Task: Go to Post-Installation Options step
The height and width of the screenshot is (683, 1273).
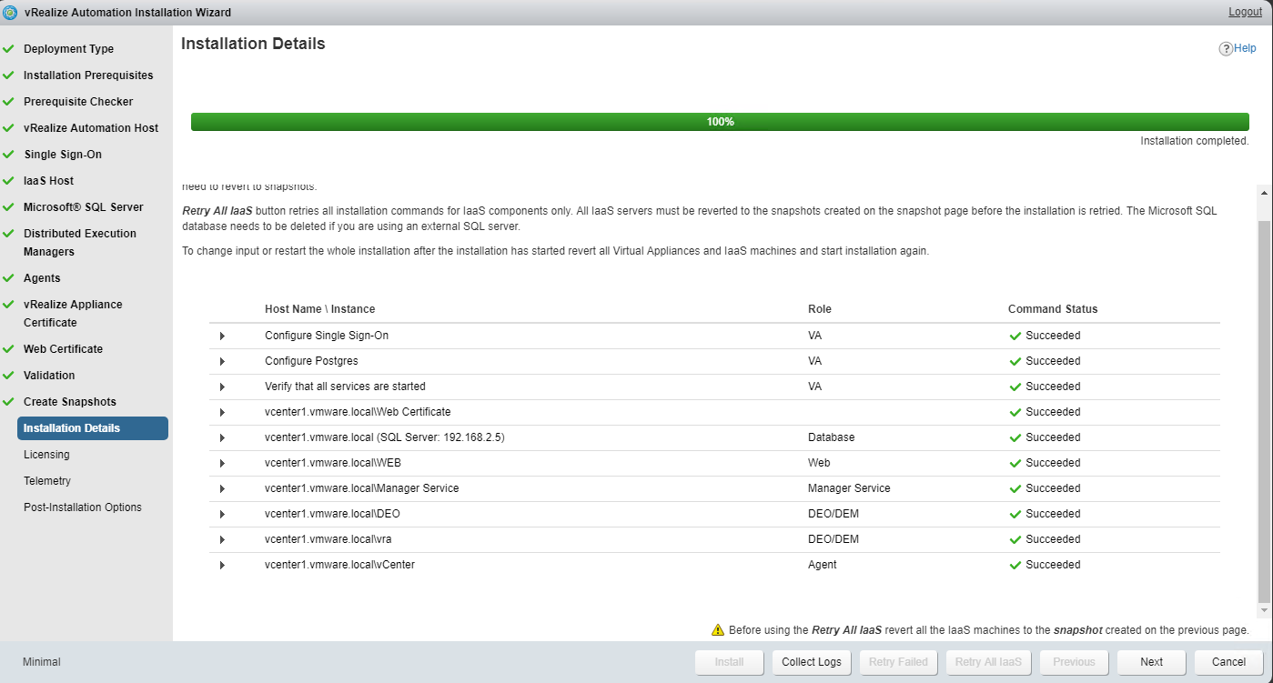Action: [x=83, y=507]
